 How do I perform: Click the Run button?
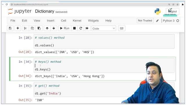[65, 28]
